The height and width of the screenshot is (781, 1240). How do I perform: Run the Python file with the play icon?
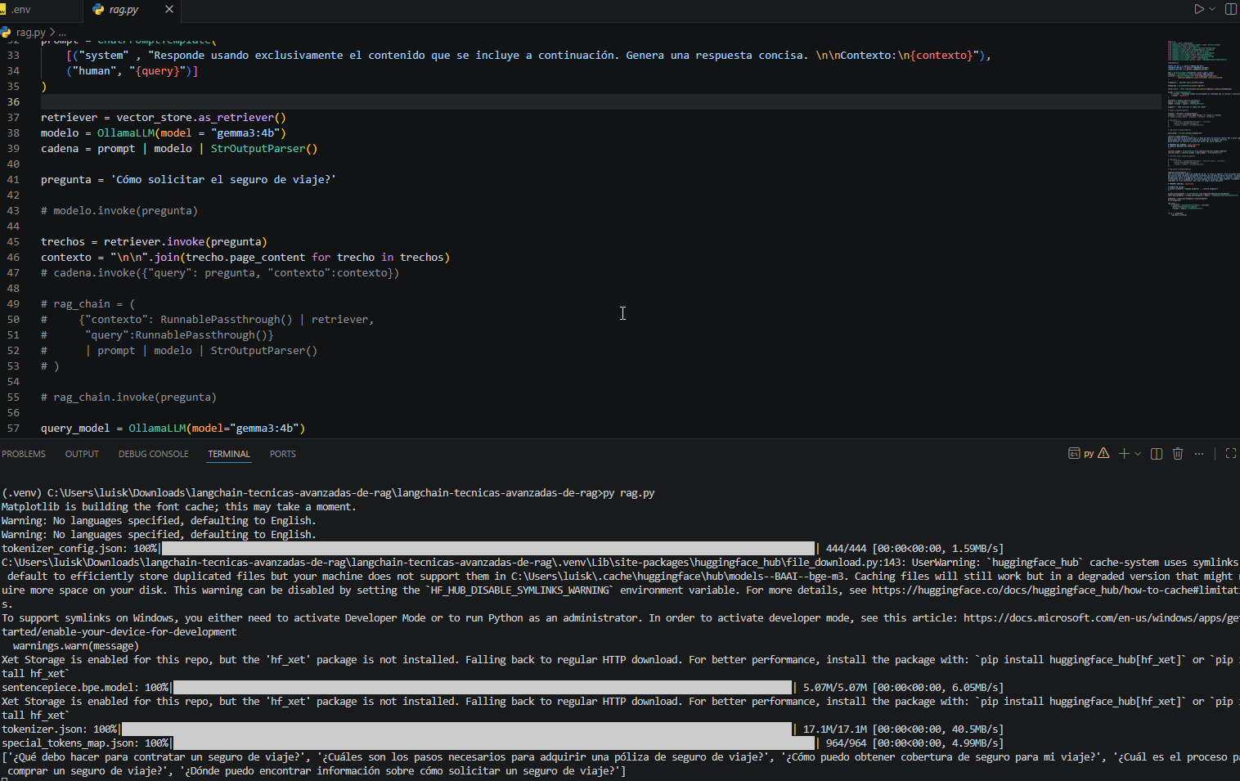[x=1198, y=9]
